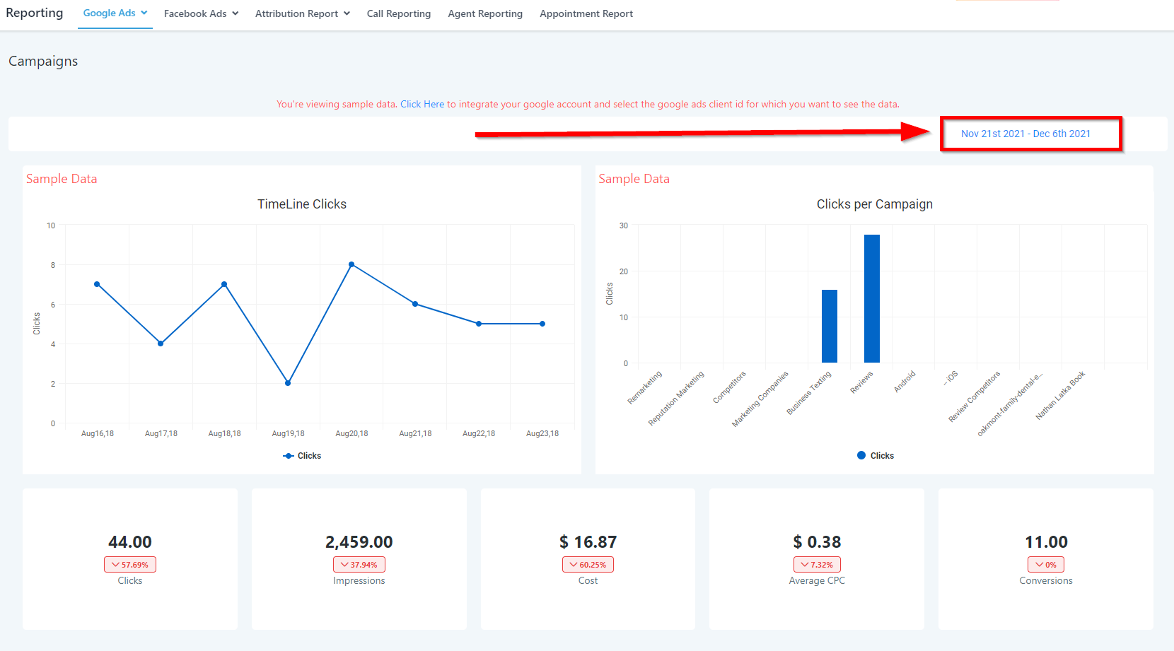Click the Average CPC 7.32% badge

pos(817,565)
